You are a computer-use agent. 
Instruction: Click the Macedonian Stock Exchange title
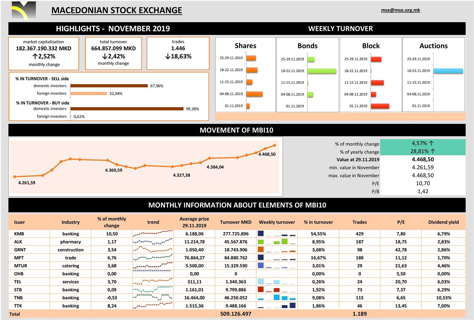(117, 10)
